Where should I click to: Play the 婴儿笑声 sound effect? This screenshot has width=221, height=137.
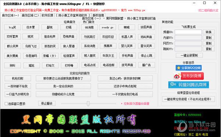(127, 46)
